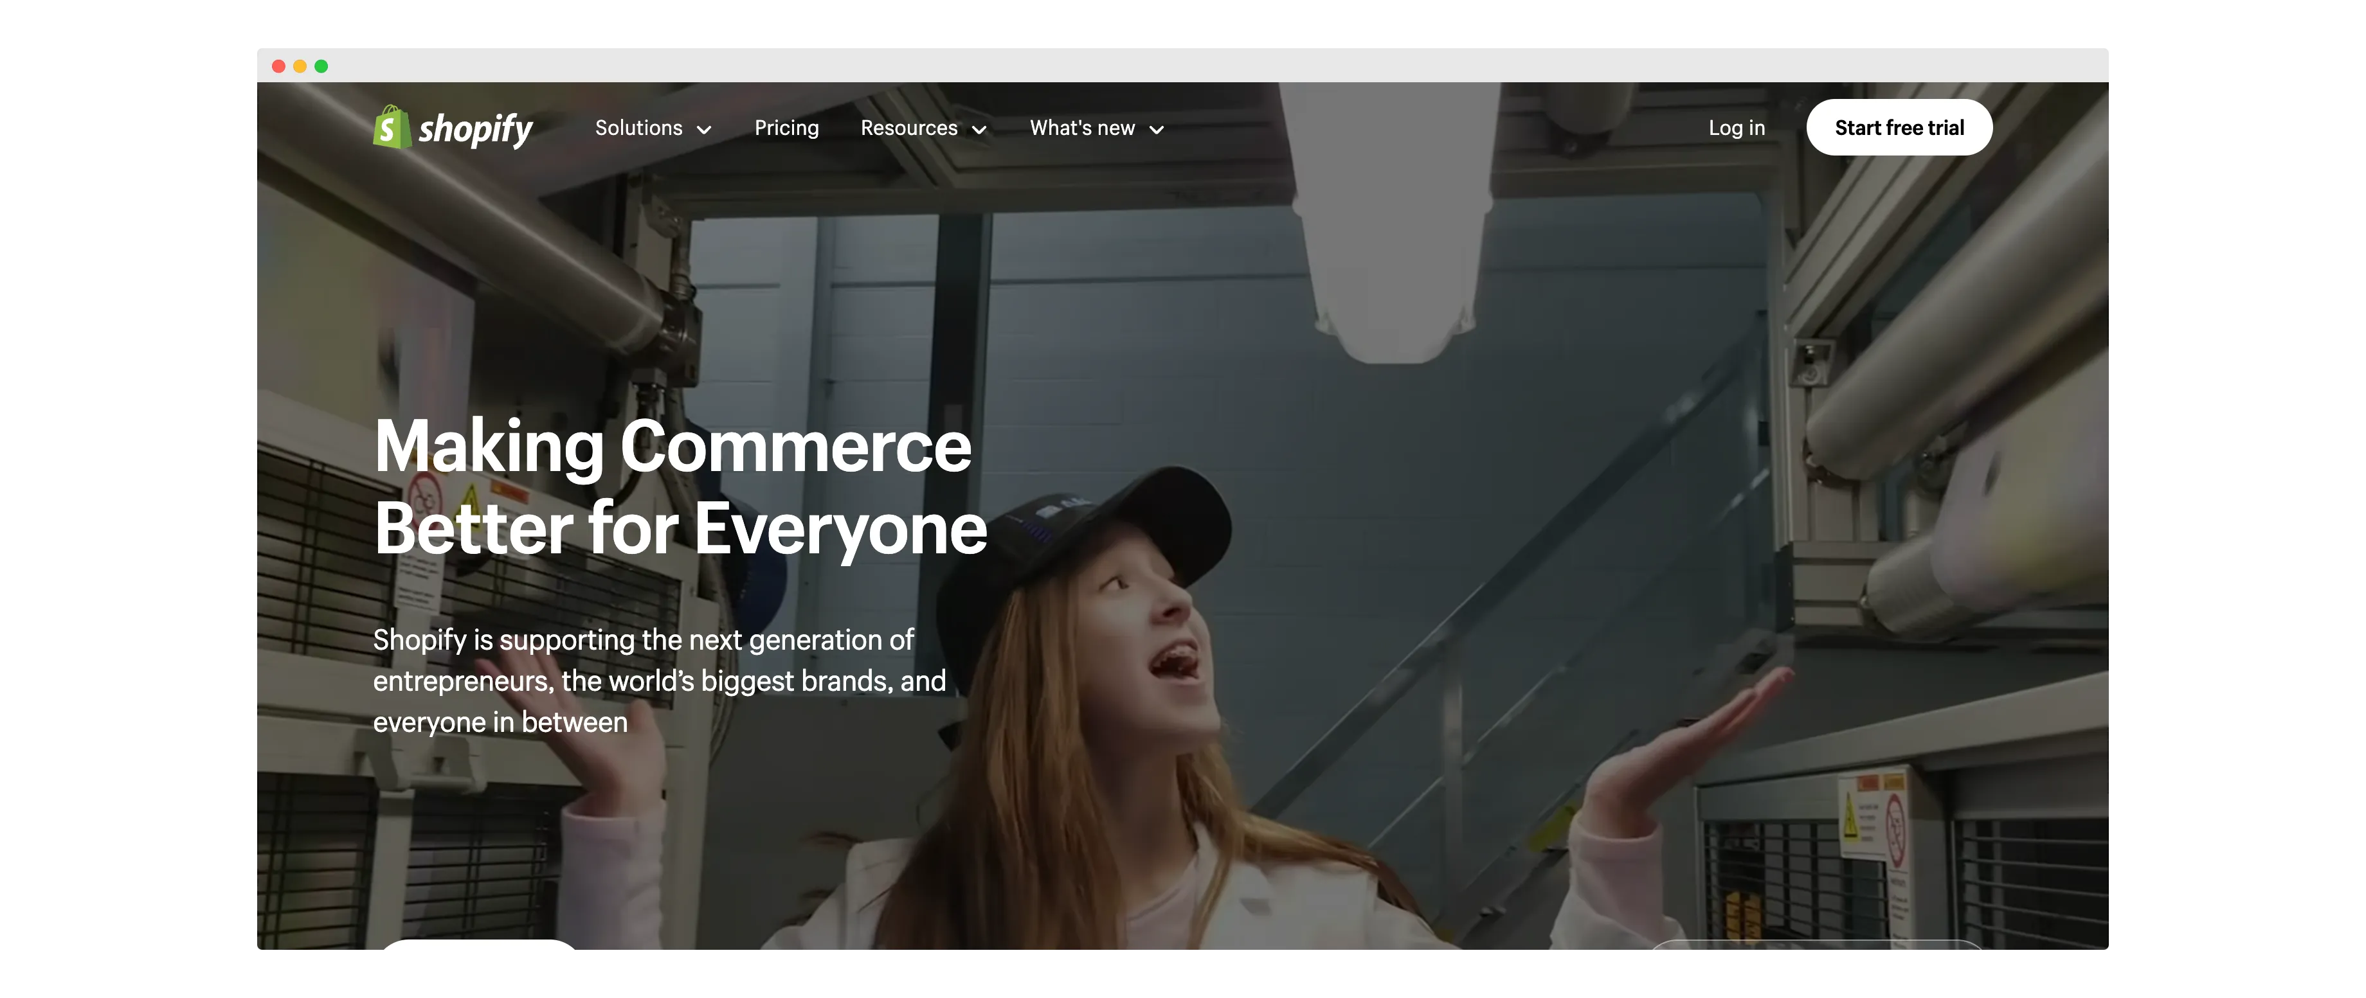Click the chevron next to Solutions

pos(705,130)
